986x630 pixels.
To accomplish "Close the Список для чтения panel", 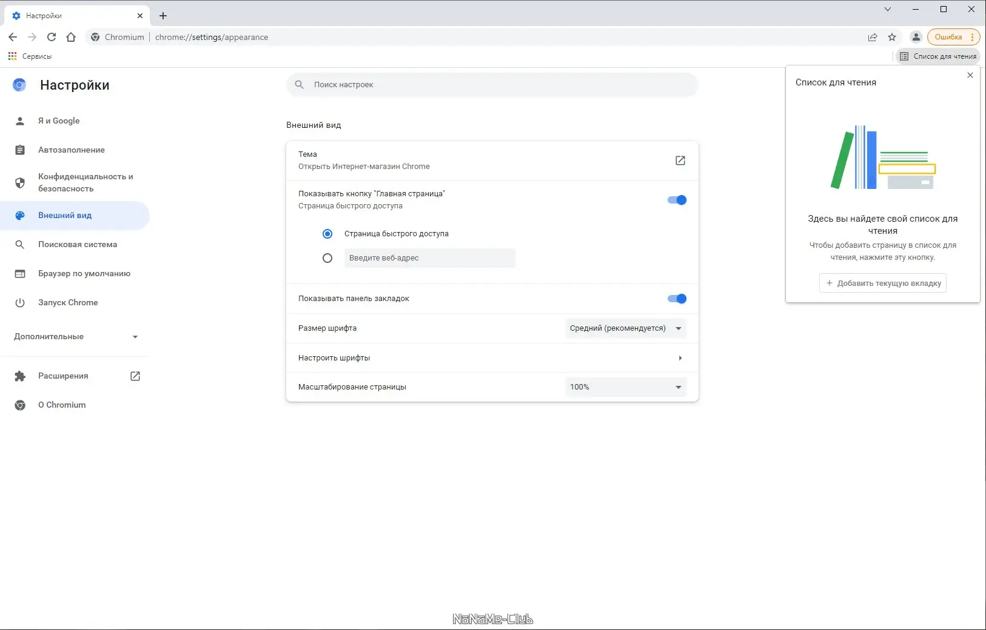I will tap(970, 75).
